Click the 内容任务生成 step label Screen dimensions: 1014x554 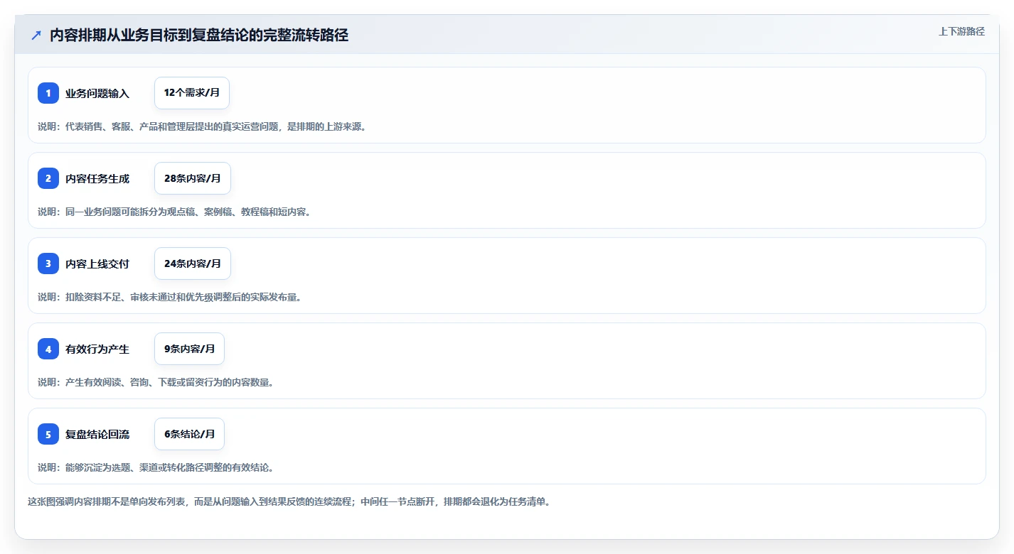[x=97, y=178]
